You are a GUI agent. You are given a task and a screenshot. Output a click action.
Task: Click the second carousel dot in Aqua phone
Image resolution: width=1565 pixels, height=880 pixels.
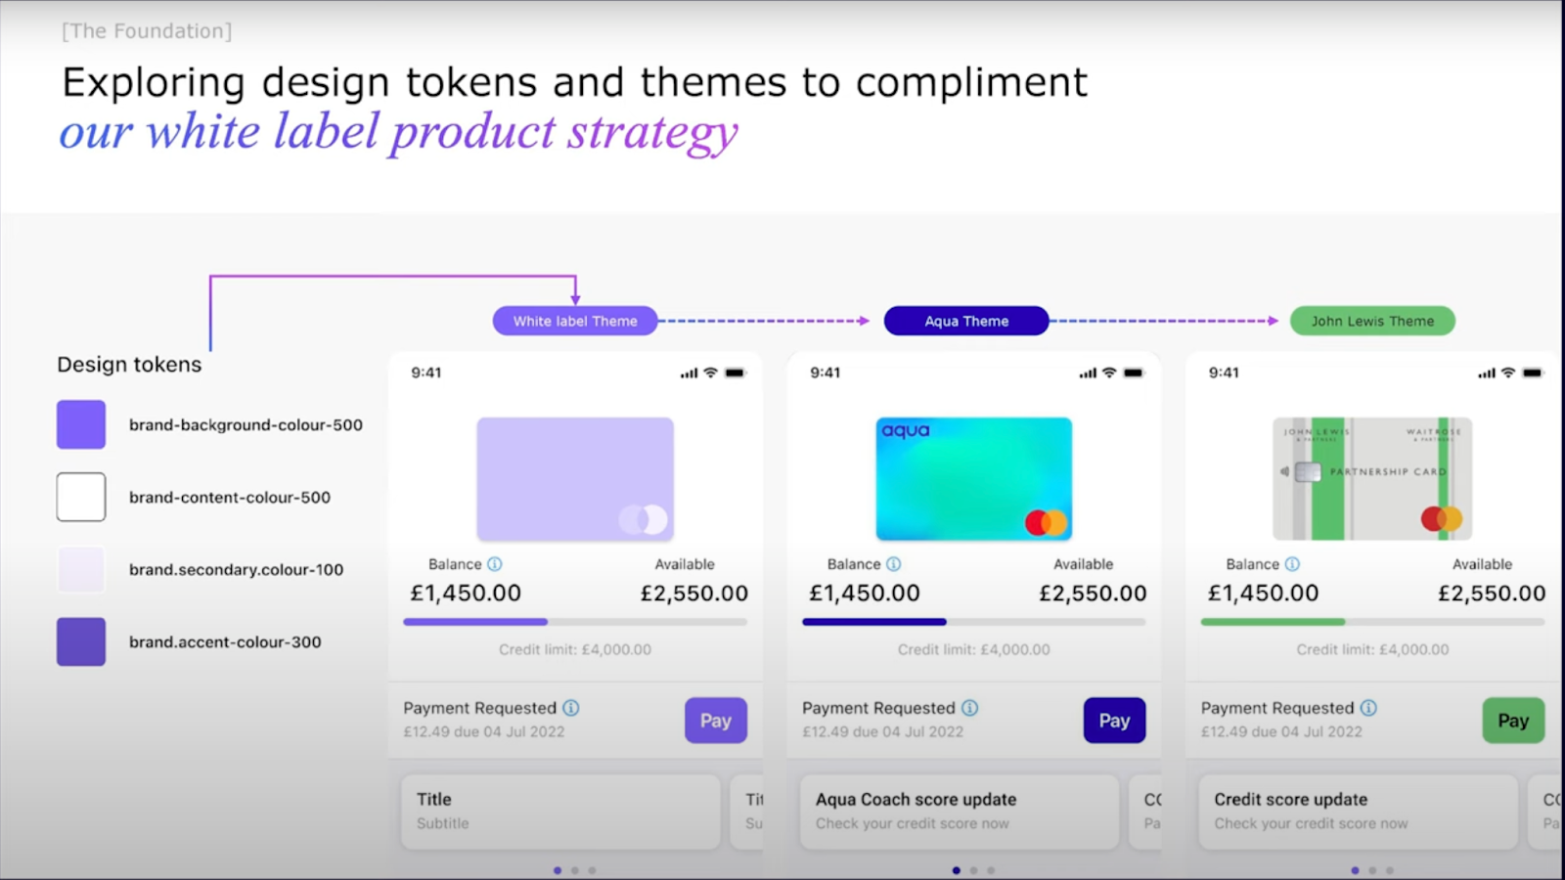coord(973,870)
